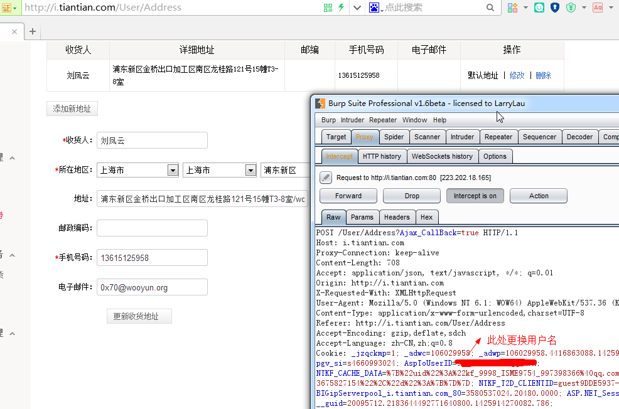
Task: Open the Repeater menu in menu bar
Action: tap(383, 120)
